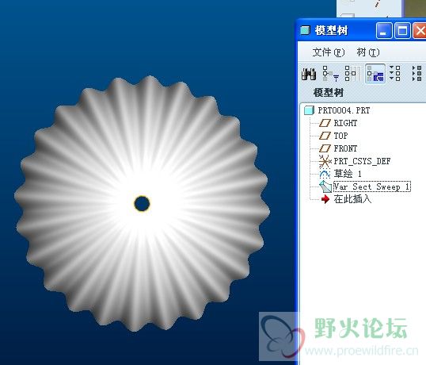426x365 pixels.
Task: Select the 草绘 1 sketch feature
Action: tap(348, 174)
